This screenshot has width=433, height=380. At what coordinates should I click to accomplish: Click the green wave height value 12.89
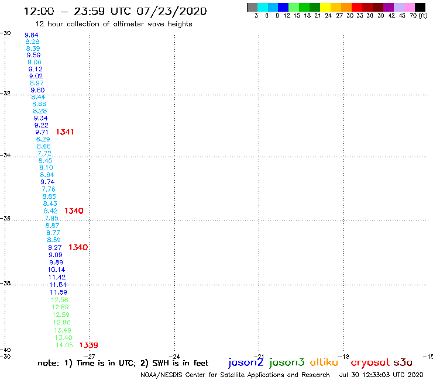tap(60, 307)
